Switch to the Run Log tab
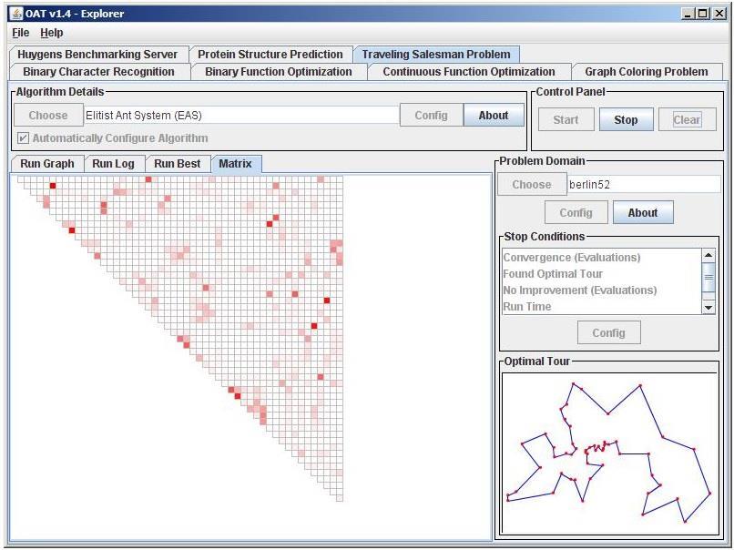Screen dimensions: 734x550 [x=113, y=164]
